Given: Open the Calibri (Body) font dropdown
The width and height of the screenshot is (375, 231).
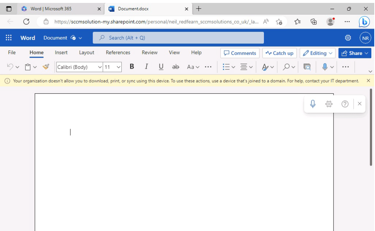Looking at the screenshot, I should click(x=80, y=67).
